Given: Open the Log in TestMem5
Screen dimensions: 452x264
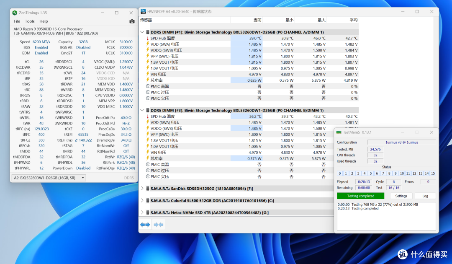Looking at the screenshot, I should tap(425, 196).
